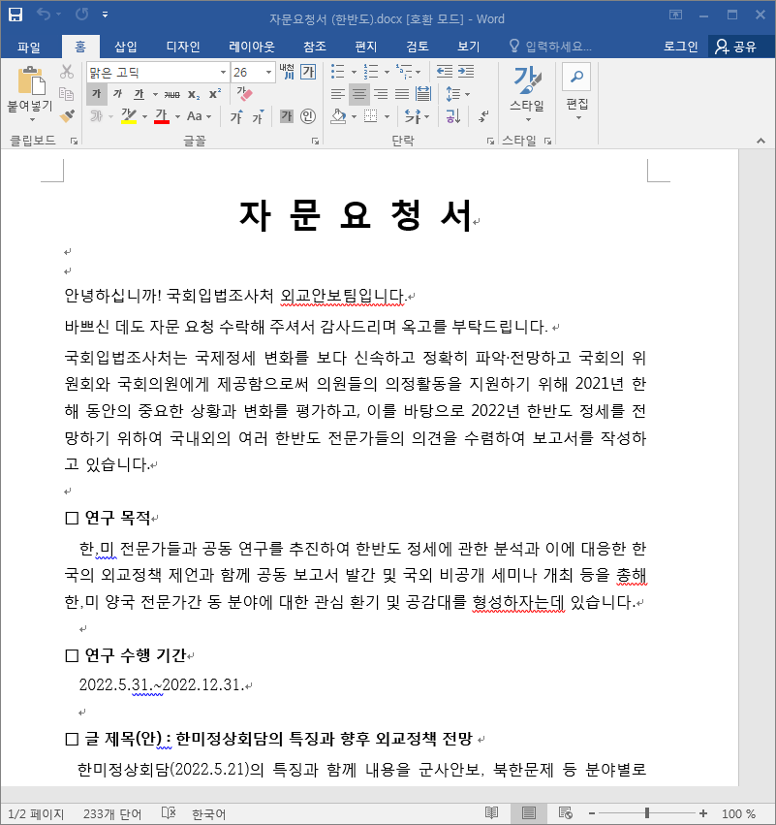Apply distributed alignment

tap(423, 94)
